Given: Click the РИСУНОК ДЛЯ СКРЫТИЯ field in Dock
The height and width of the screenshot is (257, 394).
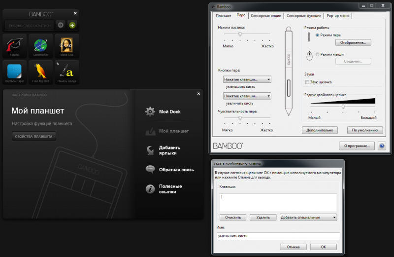Looking at the screenshot, I should [29, 25].
